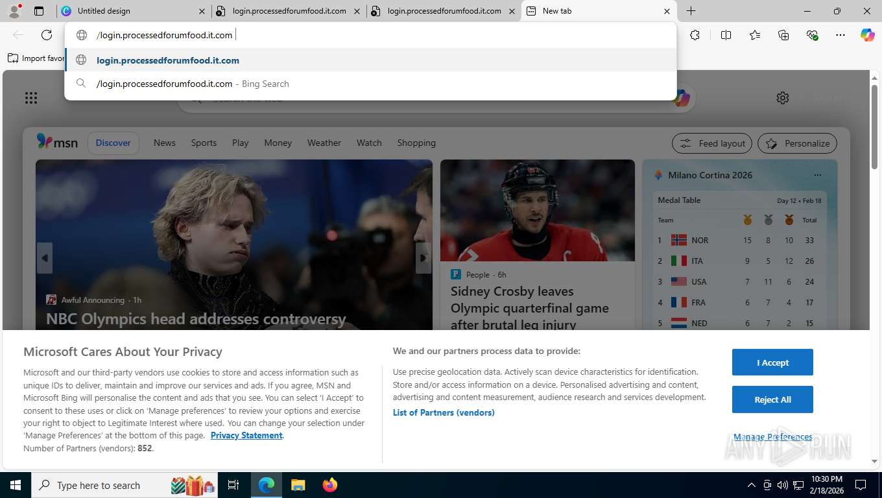Open the Sidney Crosby leaves Olympic quarterfinal story
This screenshot has height=498, width=882.
click(530, 308)
